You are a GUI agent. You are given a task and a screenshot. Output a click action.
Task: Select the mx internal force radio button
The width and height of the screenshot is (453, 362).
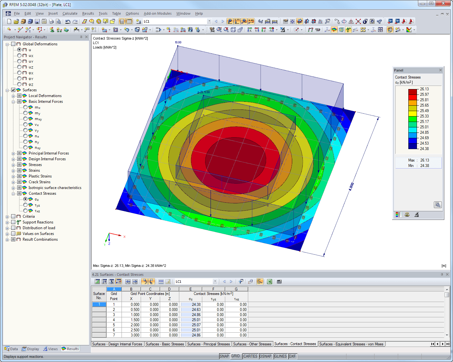click(26, 107)
